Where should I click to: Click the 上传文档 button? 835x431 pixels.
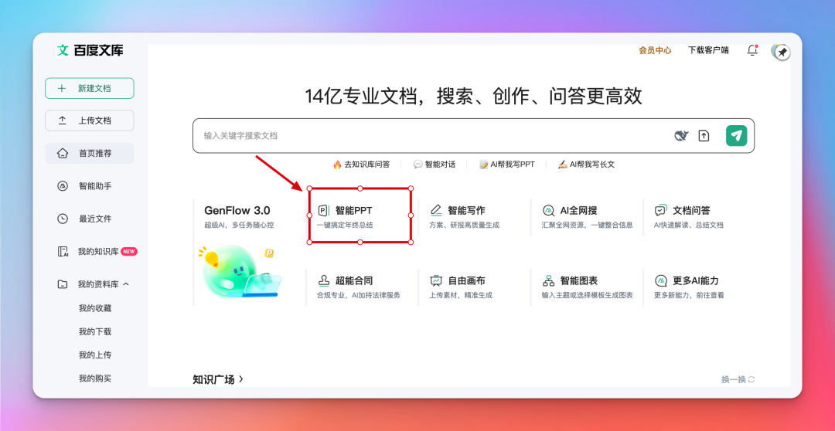point(90,120)
